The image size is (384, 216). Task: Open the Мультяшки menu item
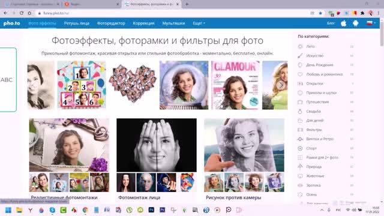point(173,23)
